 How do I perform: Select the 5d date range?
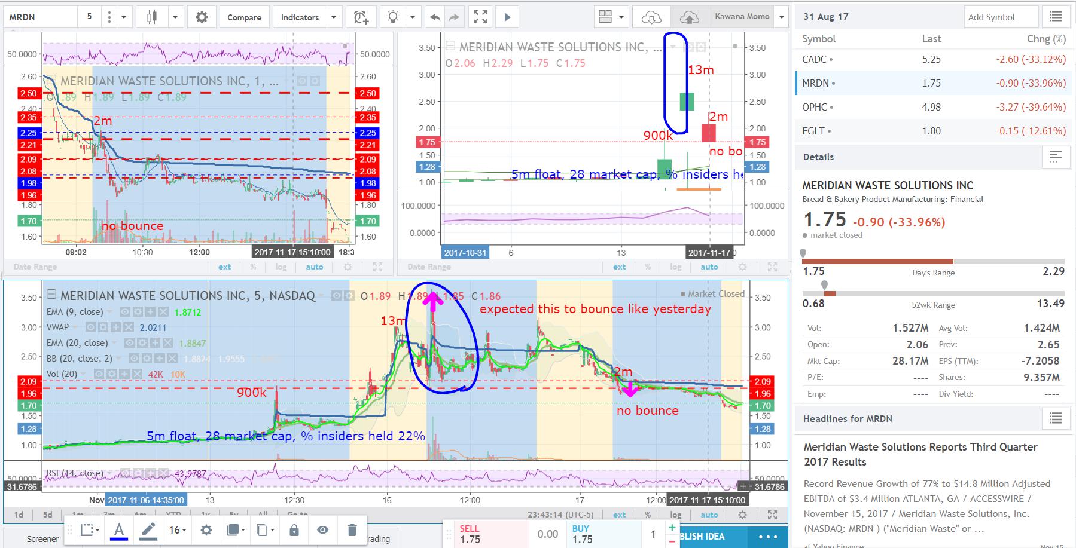48,515
